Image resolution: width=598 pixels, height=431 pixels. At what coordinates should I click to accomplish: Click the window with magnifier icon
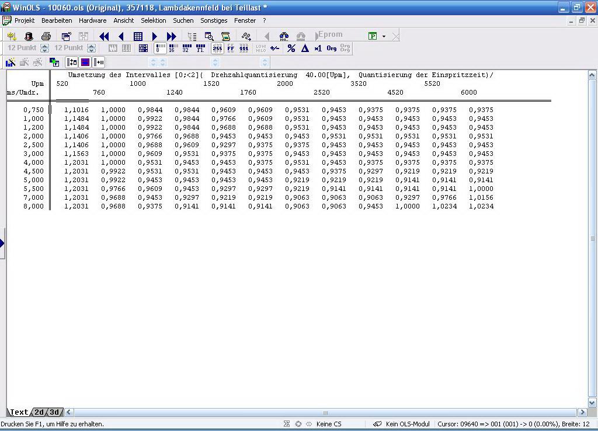tap(209, 36)
